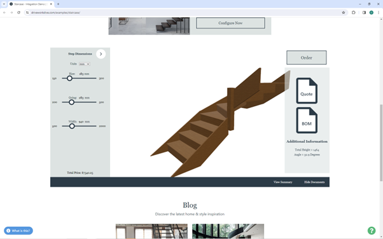The height and width of the screenshot is (239, 383).
Task: Open the Quote document icon
Action: [x=307, y=91]
